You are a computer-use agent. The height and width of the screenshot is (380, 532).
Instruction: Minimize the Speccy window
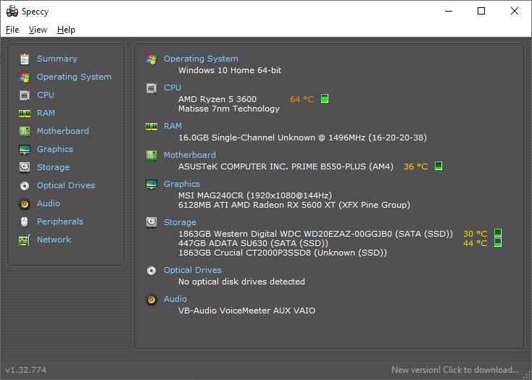point(449,11)
